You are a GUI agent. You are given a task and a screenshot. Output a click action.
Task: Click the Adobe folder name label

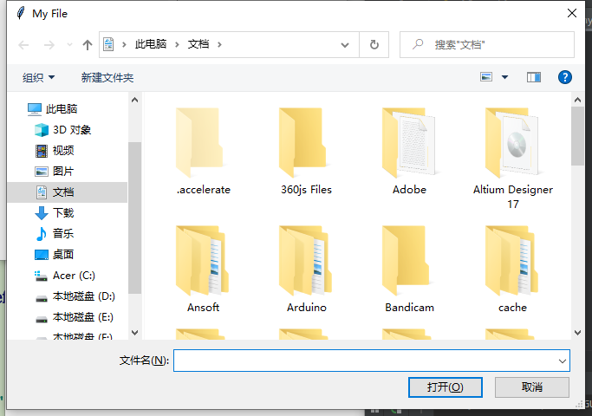click(410, 190)
